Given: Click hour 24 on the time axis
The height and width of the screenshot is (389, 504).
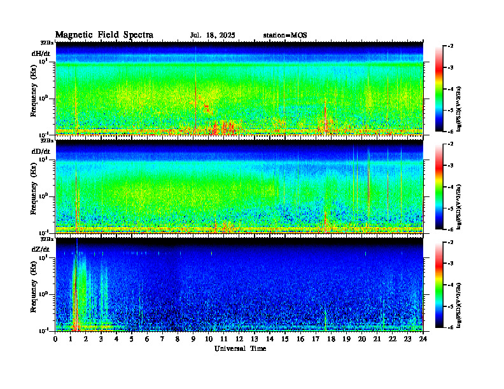Looking at the screenshot, I should [x=423, y=339].
